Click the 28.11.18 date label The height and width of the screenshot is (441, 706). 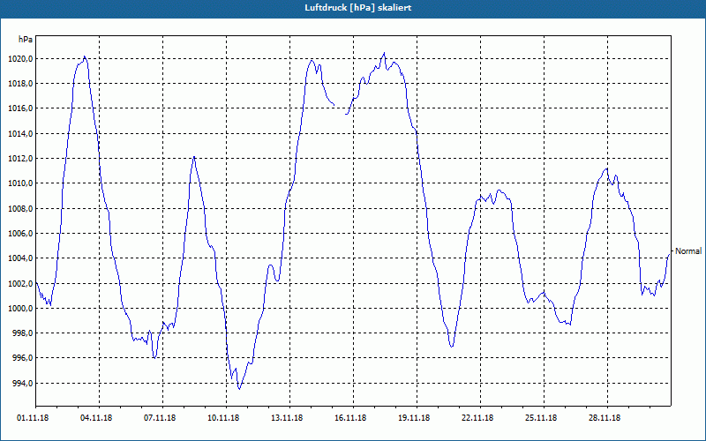coord(605,418)
